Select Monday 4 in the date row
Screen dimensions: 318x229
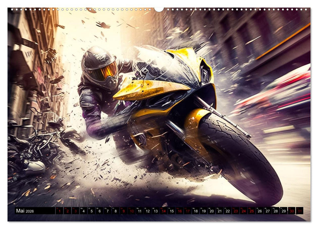click(x=83, y=211)
